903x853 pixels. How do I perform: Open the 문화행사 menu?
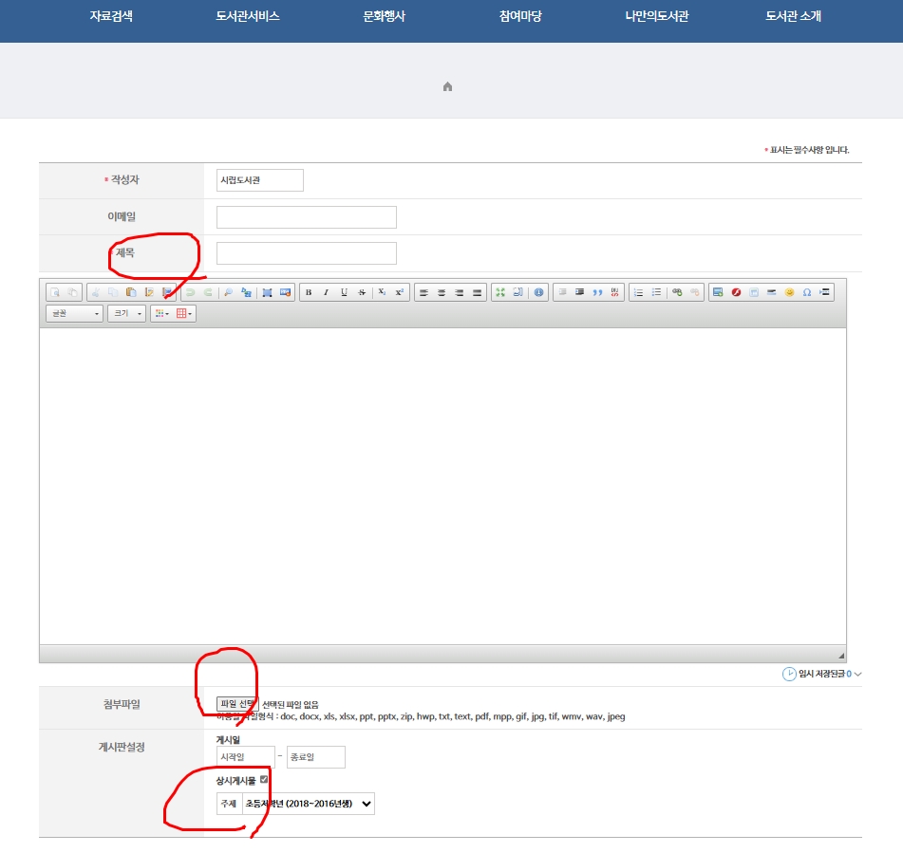pyautogui.click(x=384, y=16)
